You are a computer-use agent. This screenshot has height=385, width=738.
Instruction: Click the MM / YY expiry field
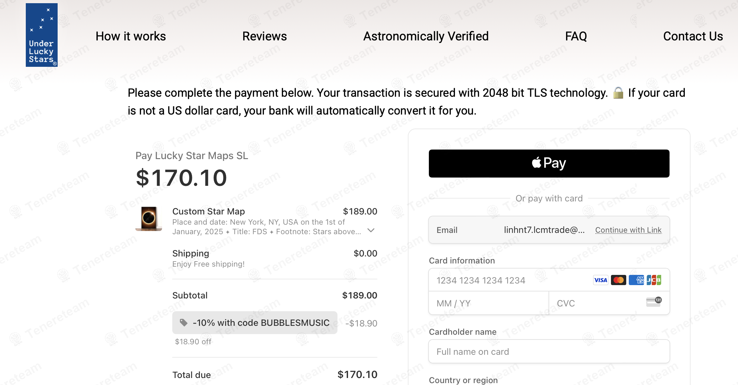(x=488, y=303)
